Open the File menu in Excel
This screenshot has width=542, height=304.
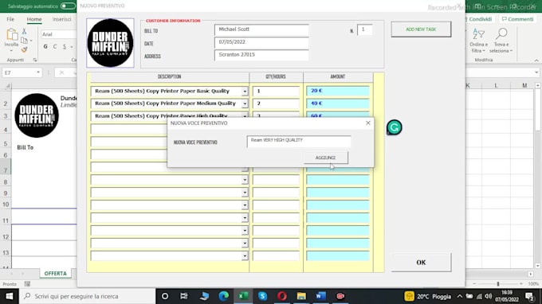coord(10,19)
